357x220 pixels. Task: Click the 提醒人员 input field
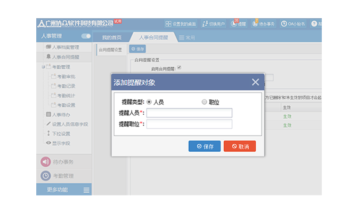[189, 113]
